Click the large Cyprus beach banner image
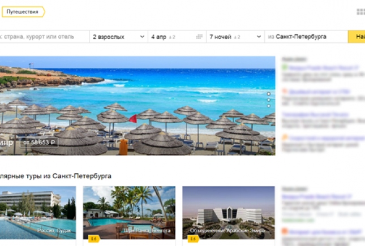This screenshot has height=246, width=365. (138, 106)
